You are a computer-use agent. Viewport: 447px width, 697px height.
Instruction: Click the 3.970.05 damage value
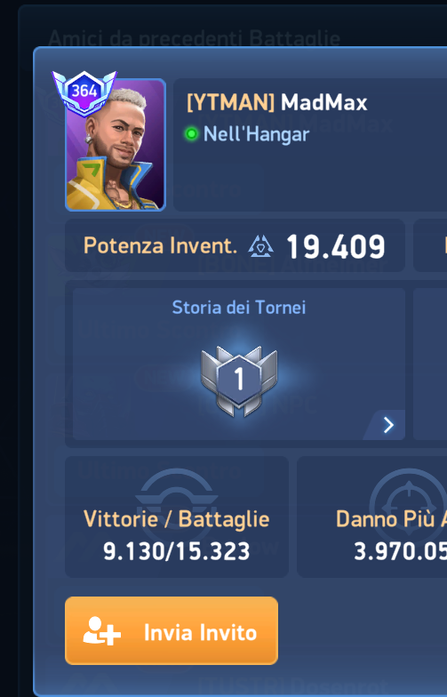pos(400,551)
